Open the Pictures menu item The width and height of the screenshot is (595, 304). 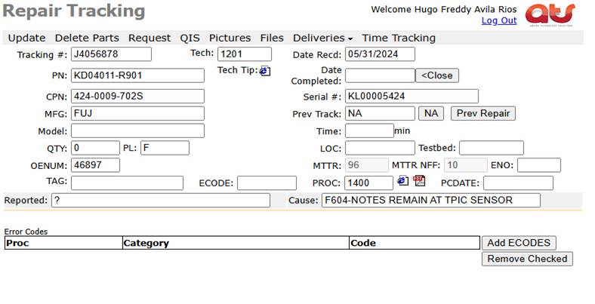[x=230, y=38]
